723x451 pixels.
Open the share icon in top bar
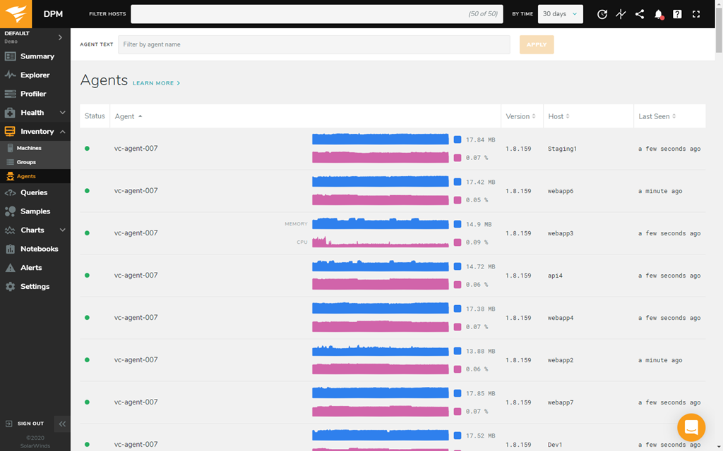640,14
